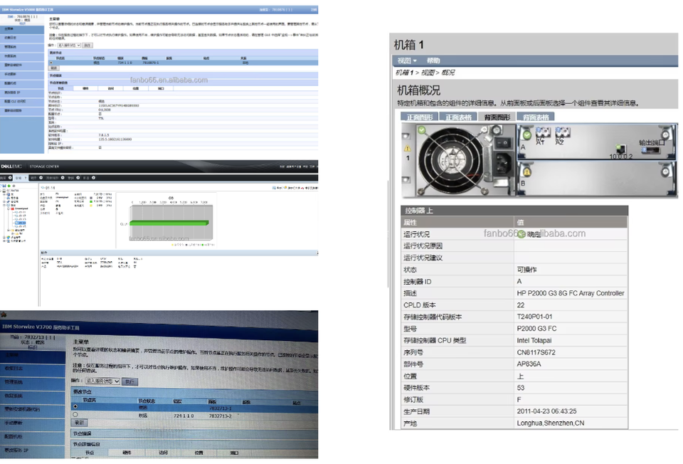Switch to the 硬件 tab in V5000 node details

[x=86, y=88]
